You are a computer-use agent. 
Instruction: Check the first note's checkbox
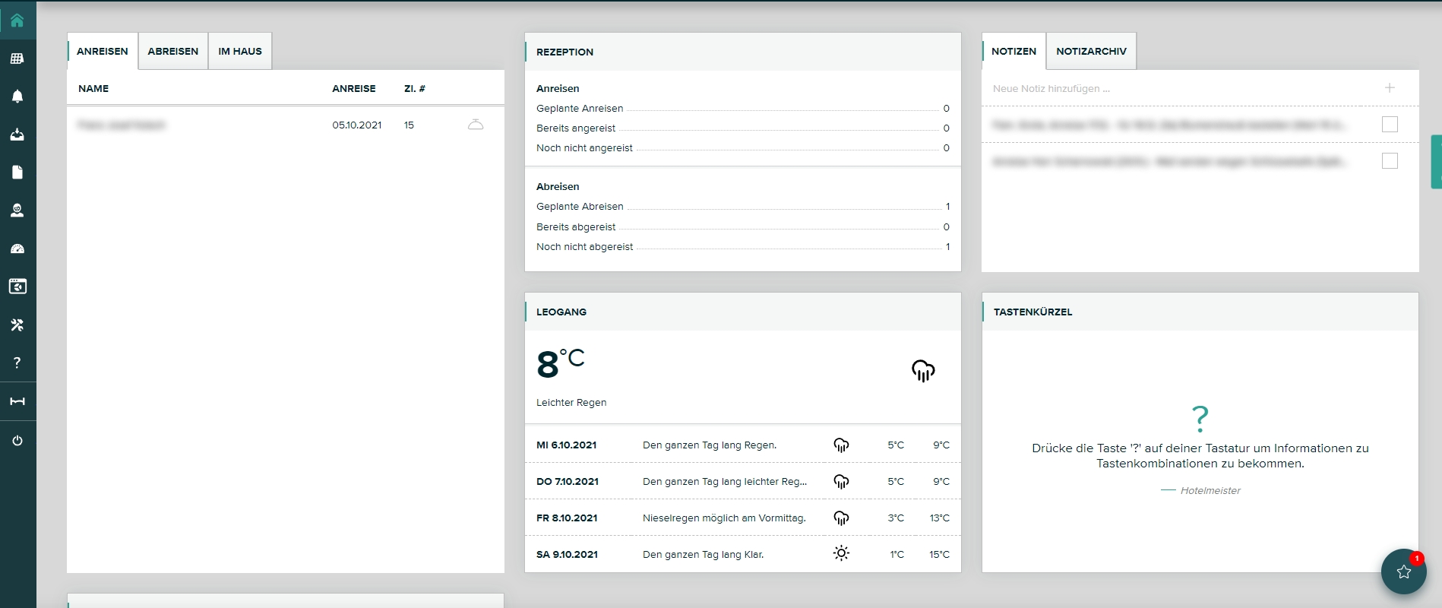(1390, 125)
